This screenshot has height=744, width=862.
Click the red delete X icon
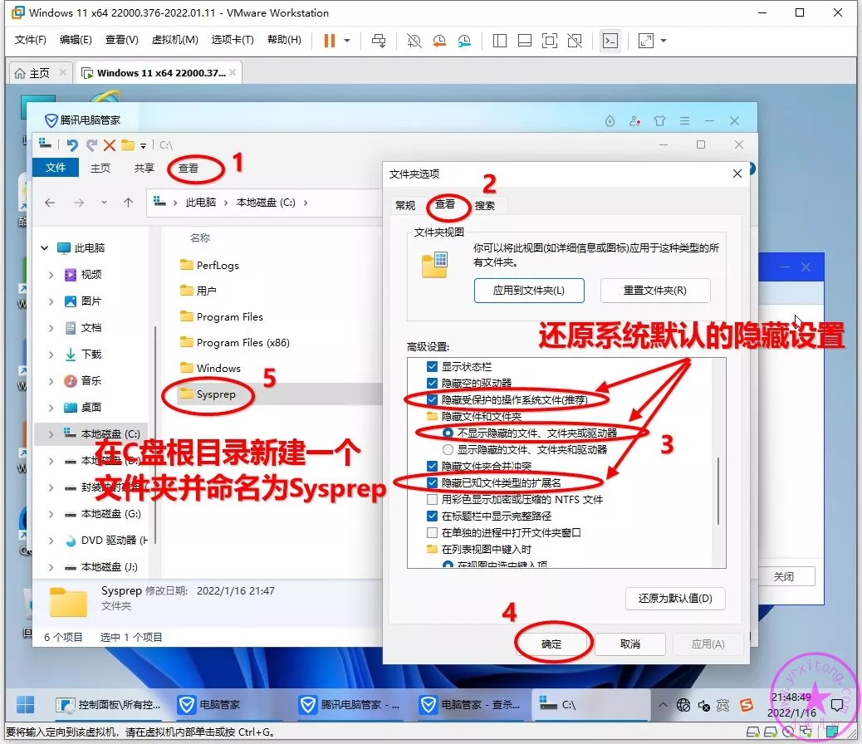109,145
